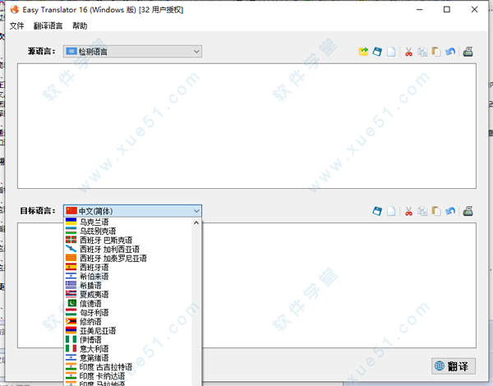Screen dimensions: 493x386
Task: Select 乌克兰语 from the list
Action: coord(128,222)
